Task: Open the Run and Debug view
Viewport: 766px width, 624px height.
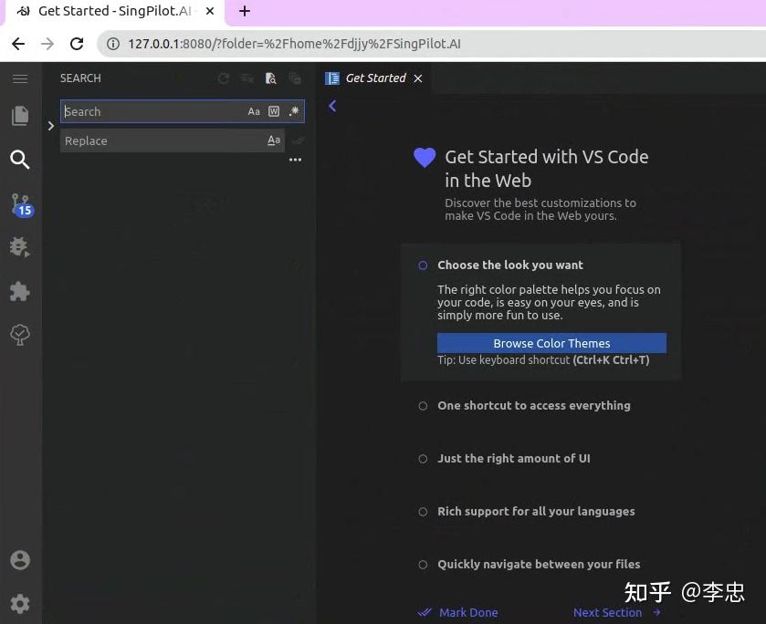Action: click(20, 247)
